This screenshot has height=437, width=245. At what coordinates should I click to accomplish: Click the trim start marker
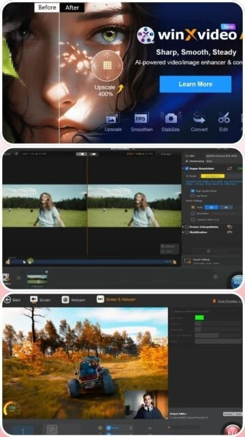(7, 262)
